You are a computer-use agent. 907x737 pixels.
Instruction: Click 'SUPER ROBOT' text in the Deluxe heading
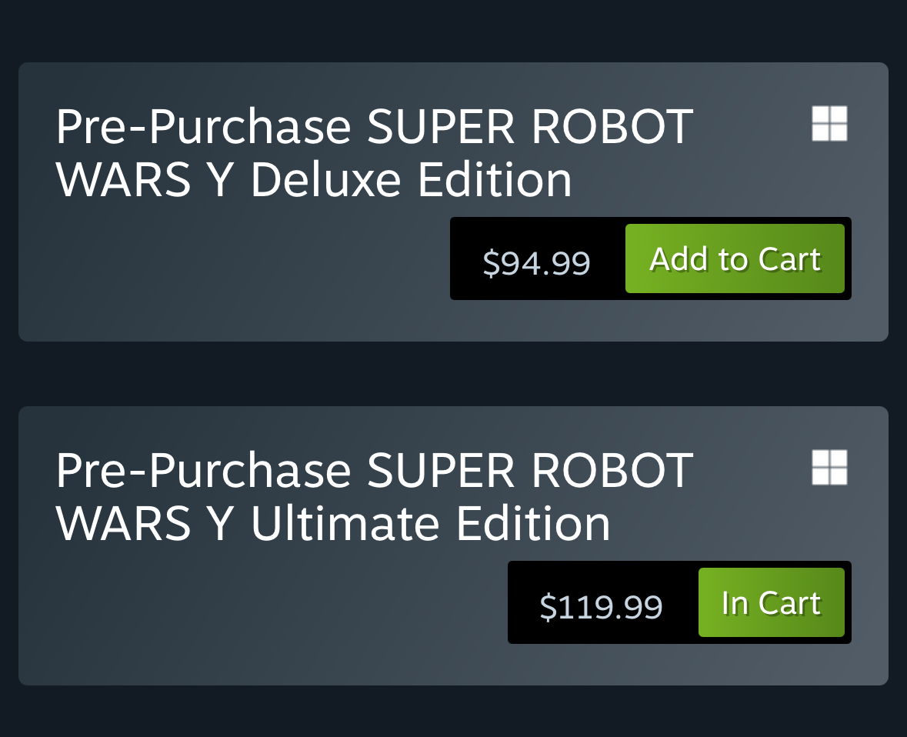[x=530, y=126]
